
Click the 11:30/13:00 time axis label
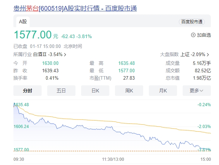pos(113,159)
